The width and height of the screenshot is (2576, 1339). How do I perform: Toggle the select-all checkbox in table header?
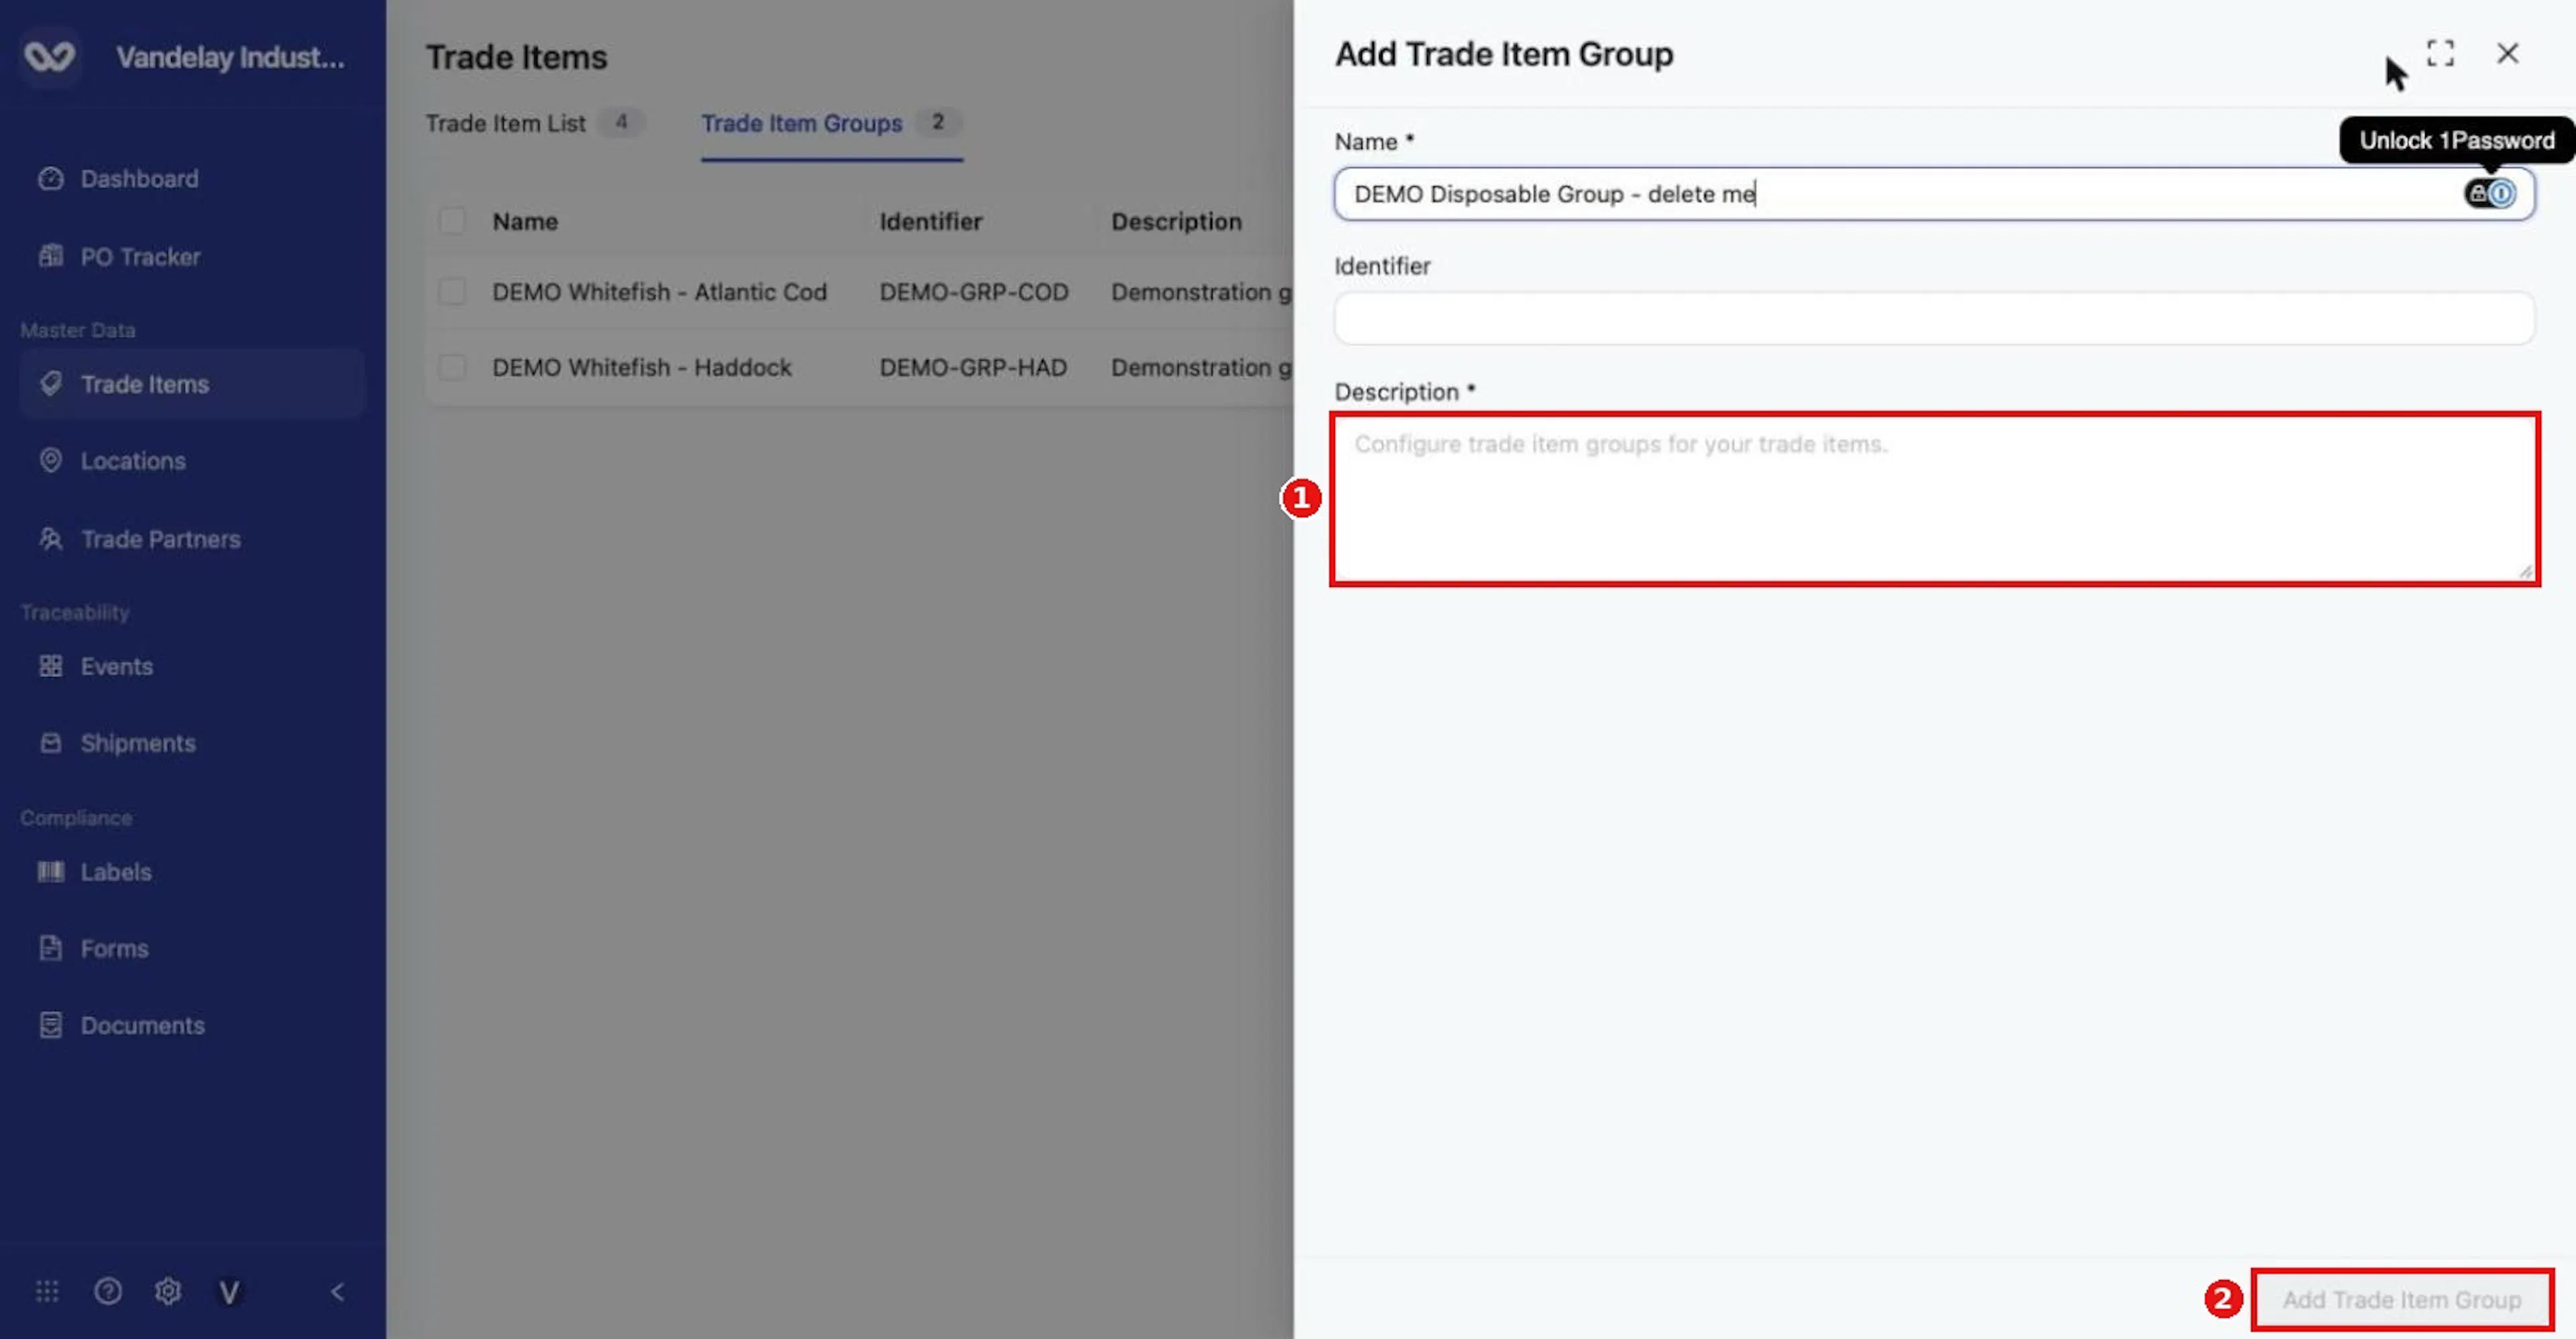(452, 221)
